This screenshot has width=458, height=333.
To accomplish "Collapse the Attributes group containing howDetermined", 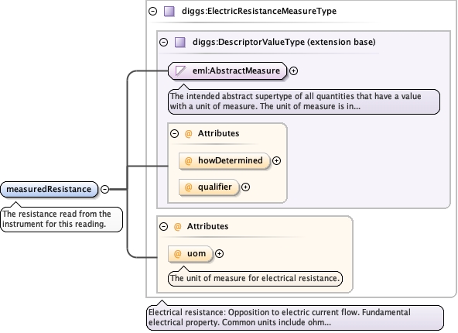I will [x=174, y=134].
